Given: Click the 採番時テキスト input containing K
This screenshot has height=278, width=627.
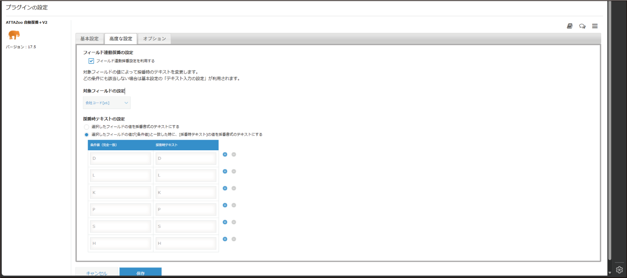Looking at the screenshot, I should coord(186,192).
